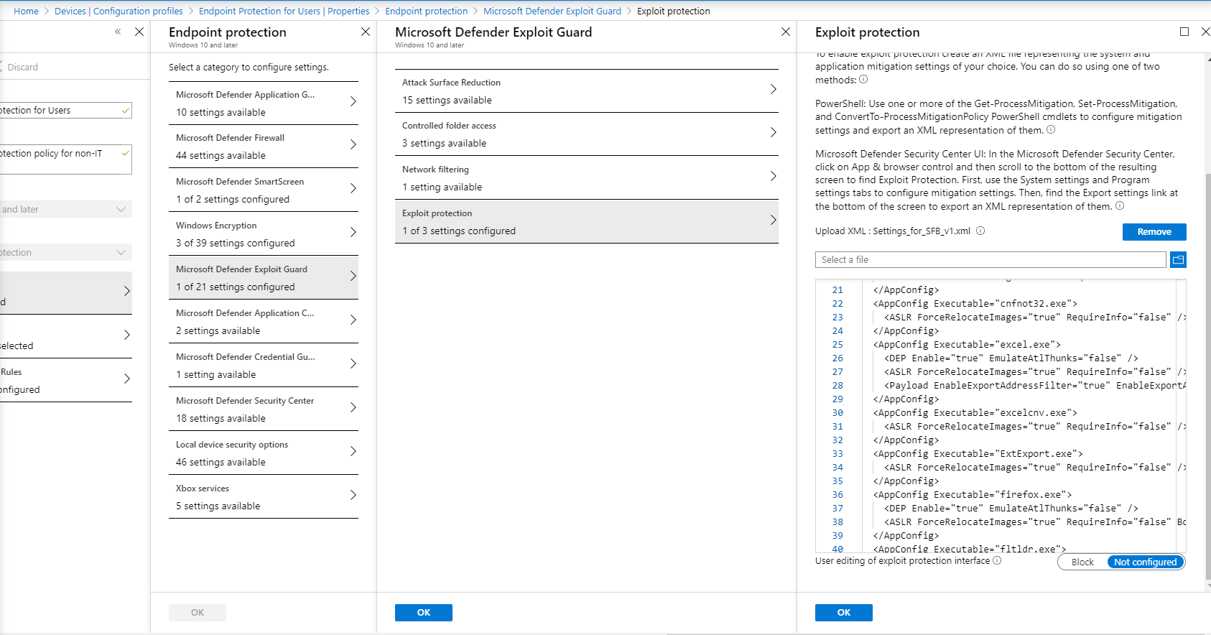1211x635 pixels.
Task: Open Network filtering settings
Action: [x=587, y=178]
